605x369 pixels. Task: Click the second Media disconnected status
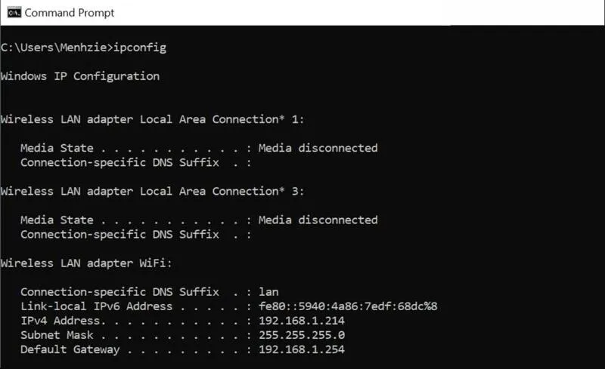point(318,220)
